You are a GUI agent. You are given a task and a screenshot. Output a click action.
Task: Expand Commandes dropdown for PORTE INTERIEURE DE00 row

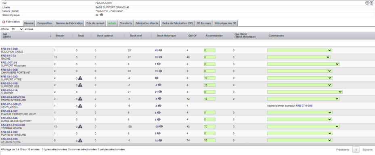coord(303,99)
